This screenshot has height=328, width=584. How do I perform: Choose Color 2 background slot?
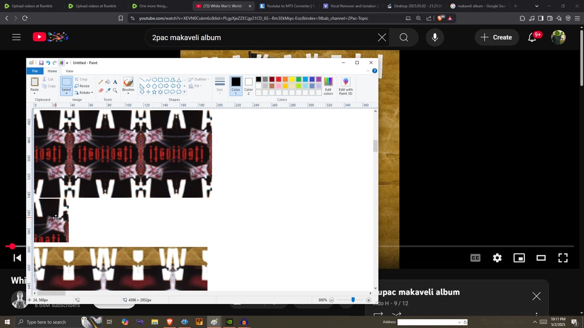[248, 86]
